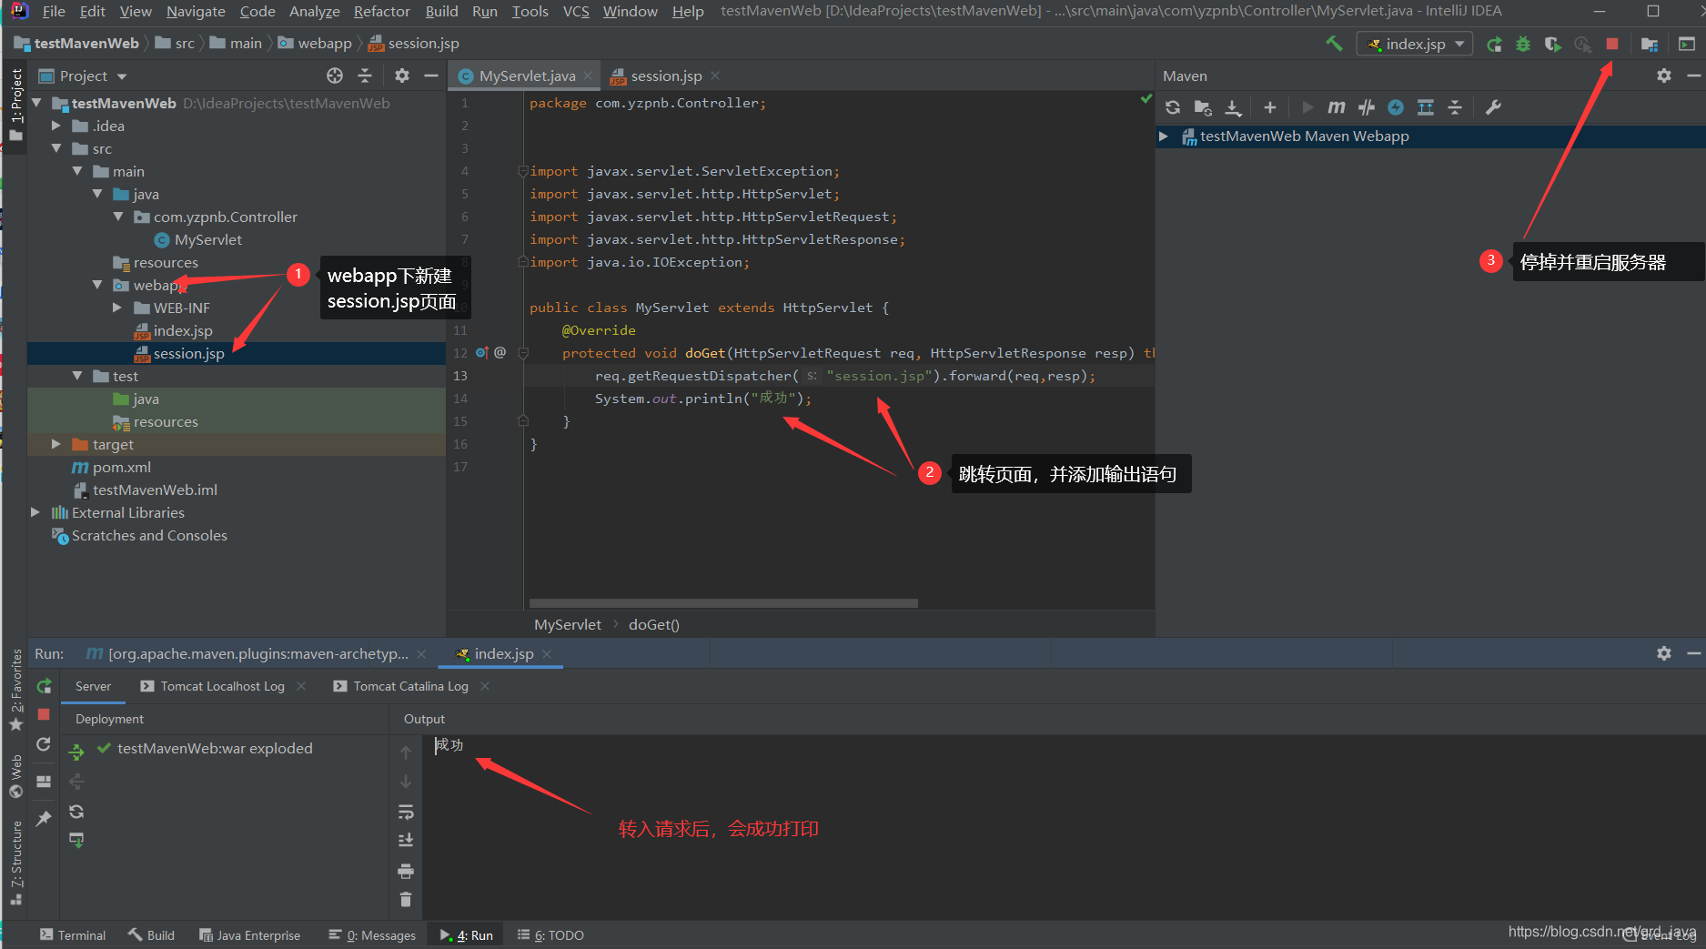
Task: Show Maven dependencies diagram
Action: (x=1425, y=107)
